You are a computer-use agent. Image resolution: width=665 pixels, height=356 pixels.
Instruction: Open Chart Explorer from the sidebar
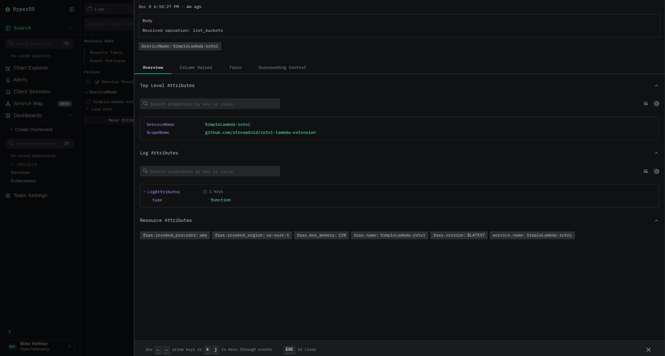coord(31,68)
